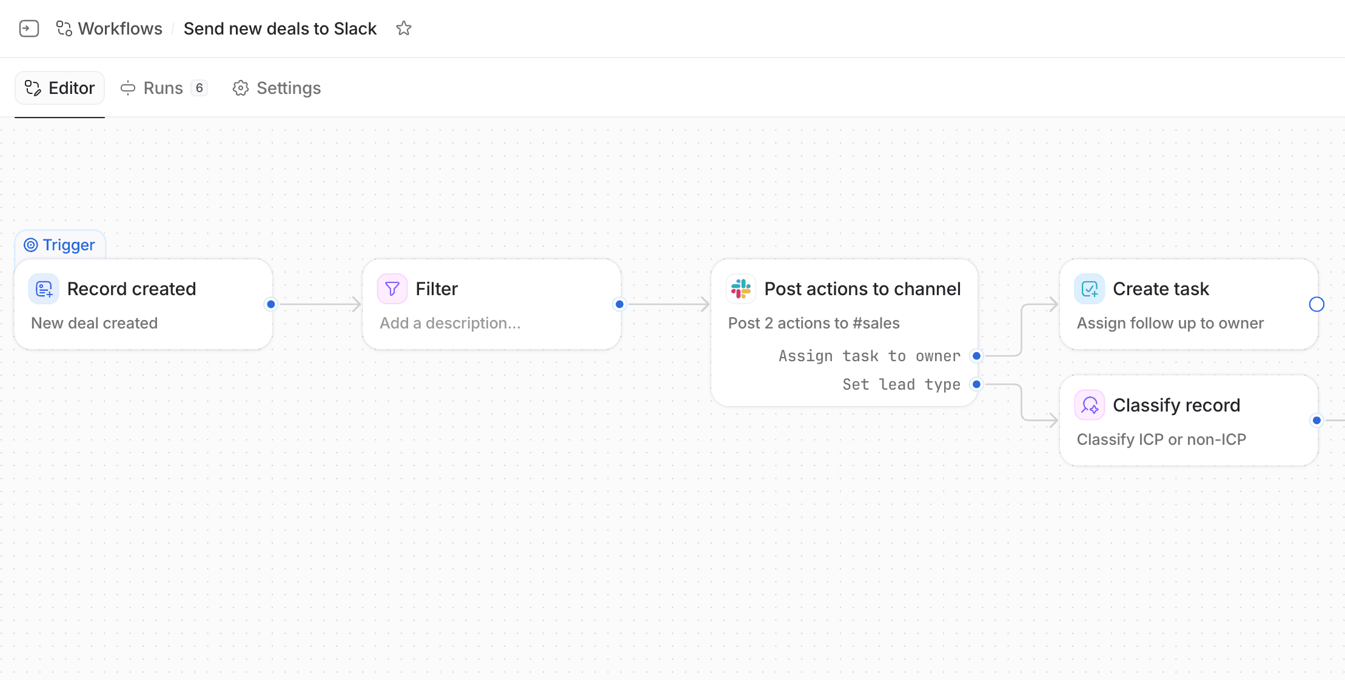The width and height of the screenshot is (1345, 680).
Task: Click the Assign task to owner connector dot
Action: pos(976,356)
